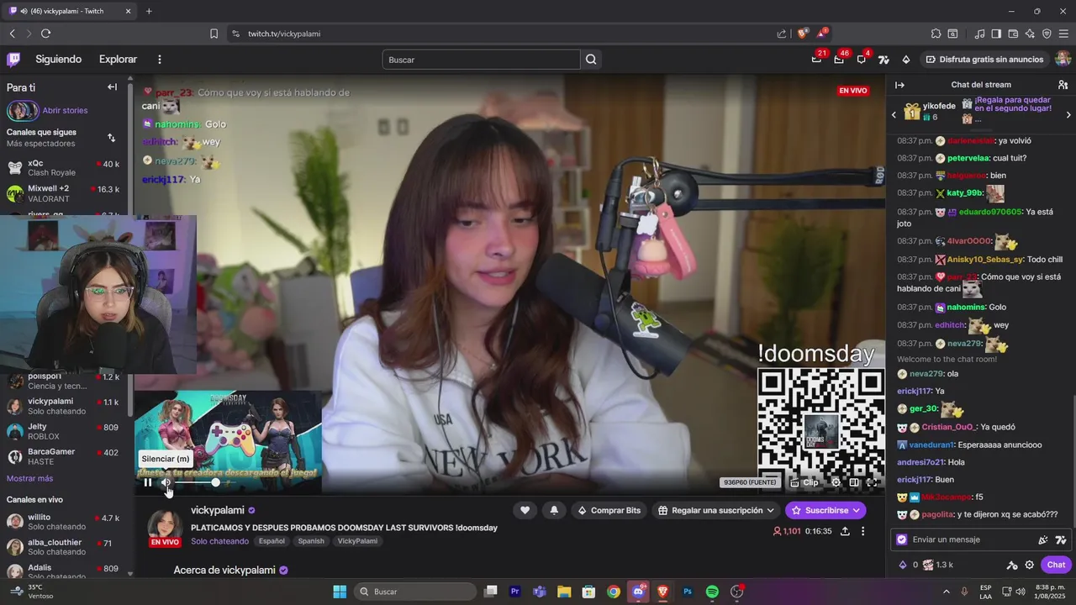Open the Explorar tab
Screen dimensions: 1076x605
[118, 59]
